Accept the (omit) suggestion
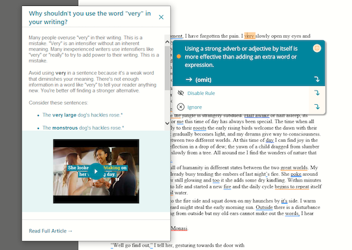Image resolution: width=352 pixels, height=250 pixels. pyautogui.click(x=203, y=80)
